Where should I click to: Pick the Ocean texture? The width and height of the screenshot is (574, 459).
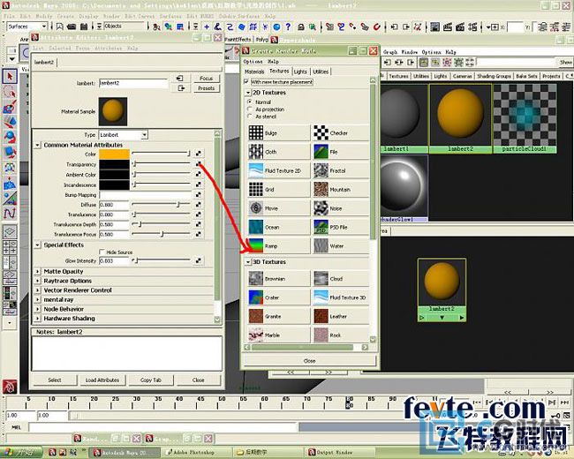tap(278, 227)
